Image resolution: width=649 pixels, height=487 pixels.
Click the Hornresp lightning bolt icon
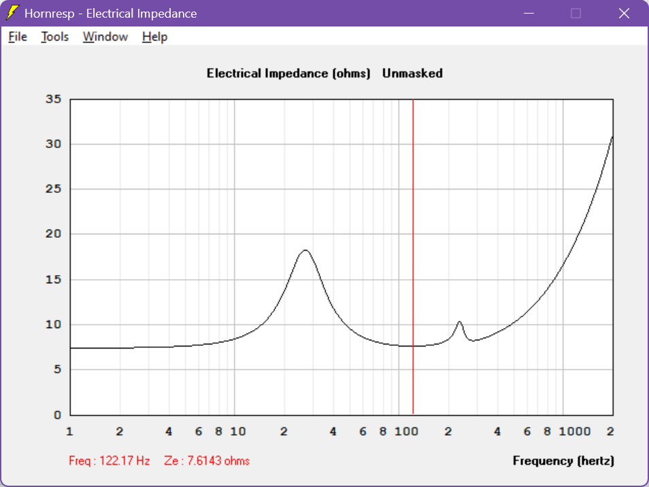coord(12,13)
